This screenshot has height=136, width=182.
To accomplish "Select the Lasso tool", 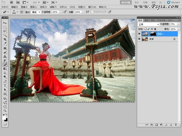I will click(5, 31).
